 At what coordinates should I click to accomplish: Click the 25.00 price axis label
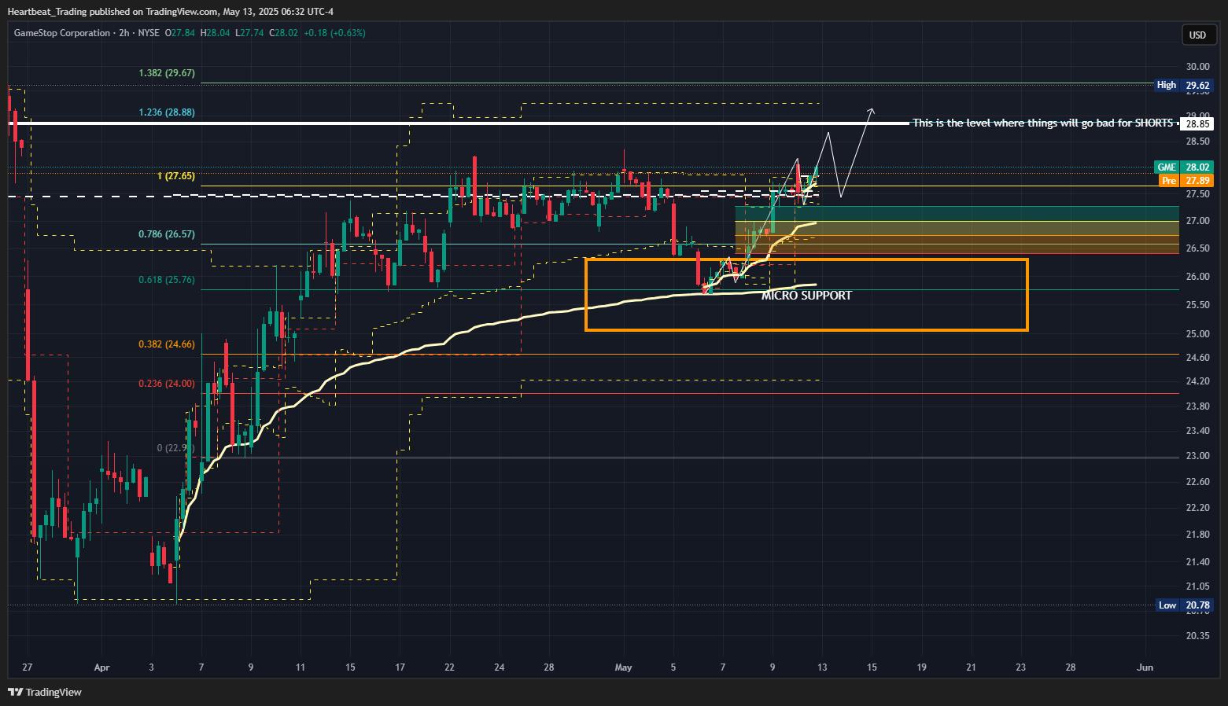1197,334
